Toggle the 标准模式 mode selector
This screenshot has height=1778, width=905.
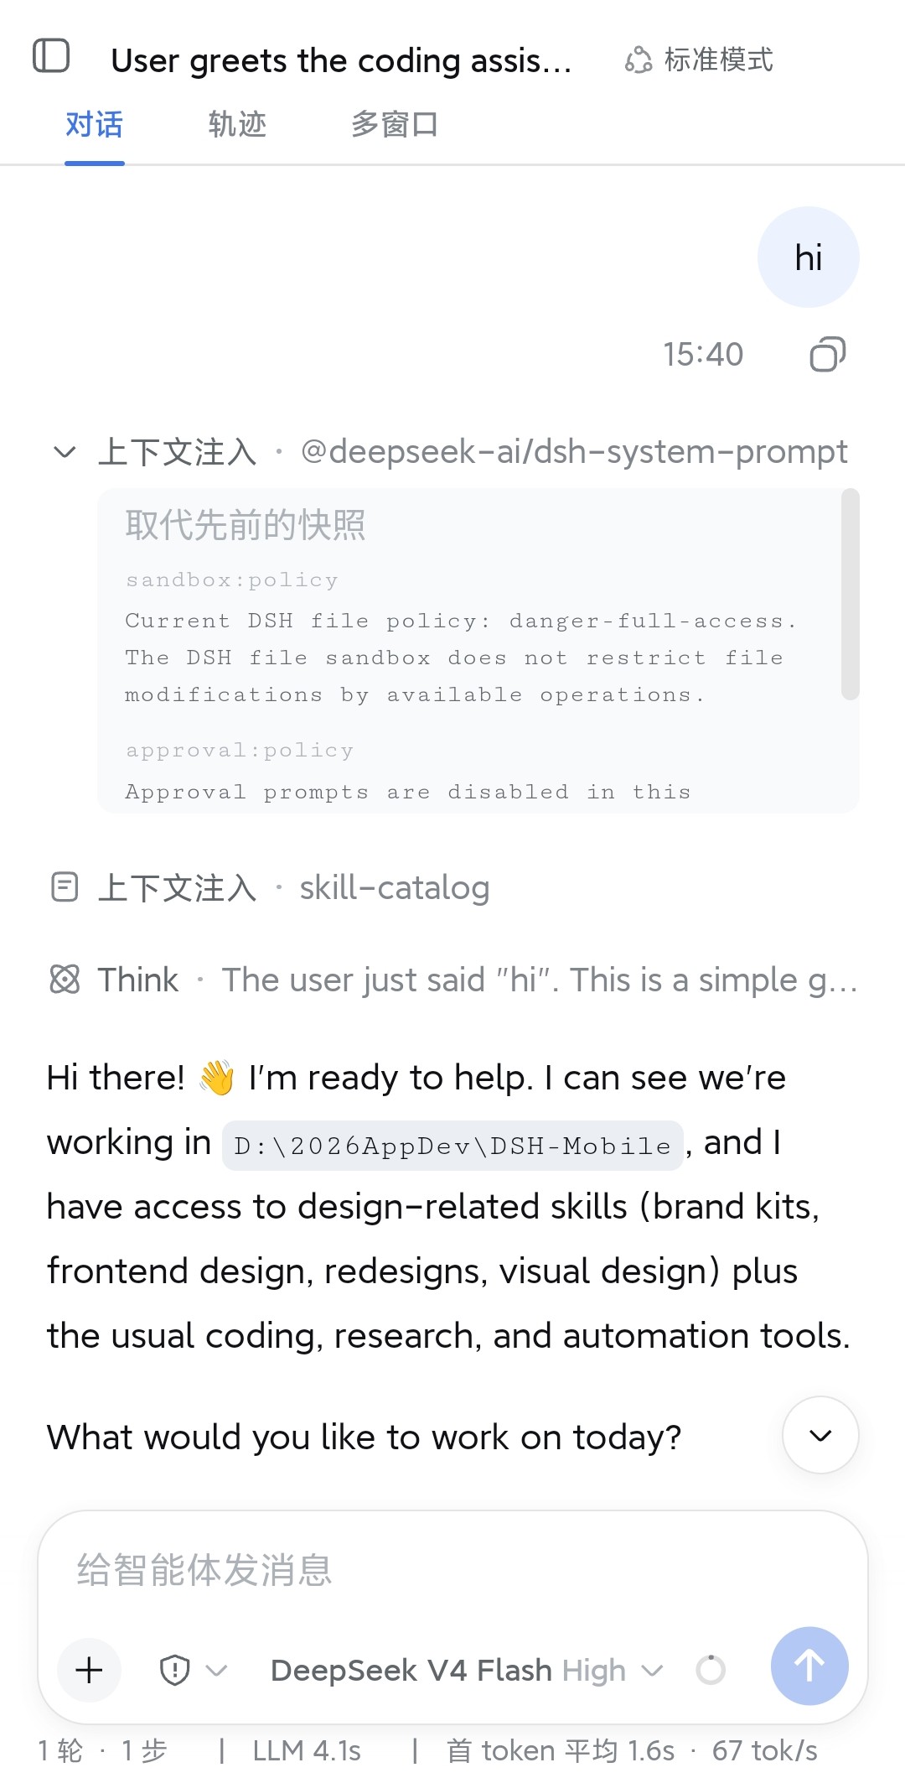point(699,60)
